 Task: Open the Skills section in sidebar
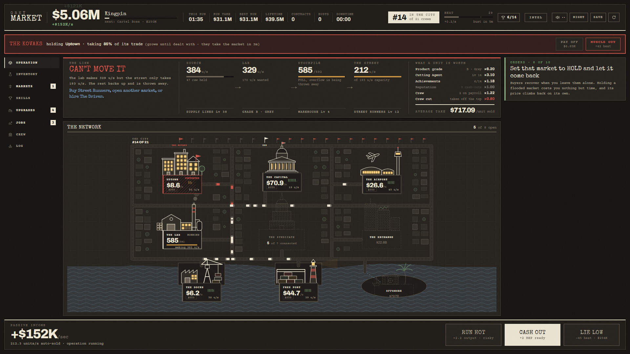click(32, 98)
